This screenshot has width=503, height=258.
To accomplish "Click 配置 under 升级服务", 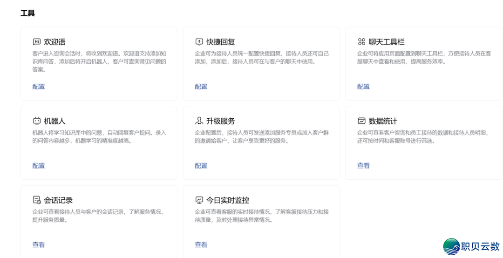I will point(201,166).
